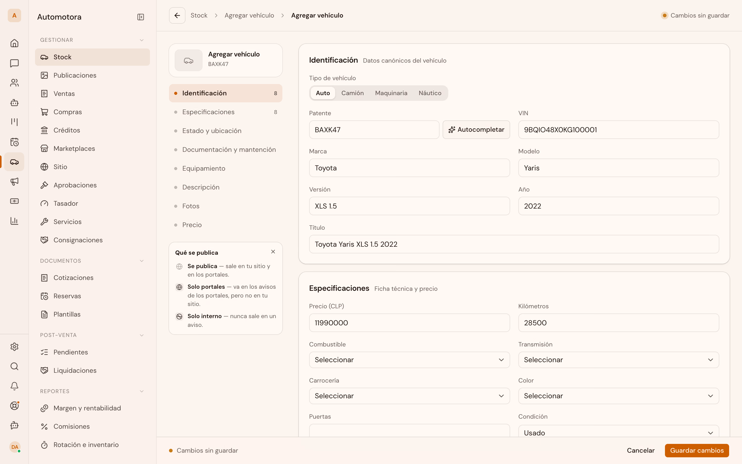Click the Stock breadcrumb link

click(x=199, y=15)
